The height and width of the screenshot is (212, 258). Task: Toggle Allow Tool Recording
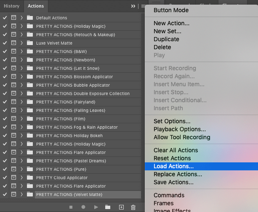point(202,137)
